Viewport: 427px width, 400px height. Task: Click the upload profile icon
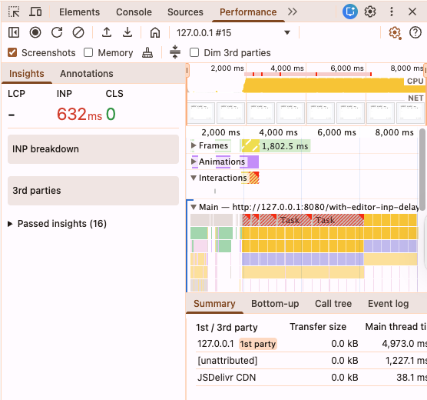pyautogui.click(x=107, y=32)
